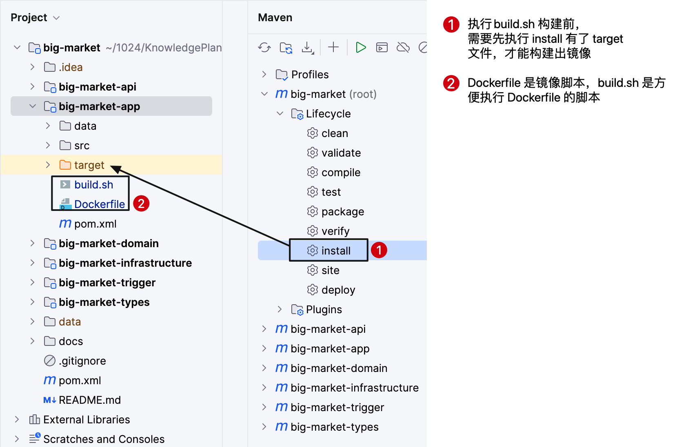This screenshot has width=688, height=447.
Task: Open the Project view dropdown
Action: (x=56, y=18)
